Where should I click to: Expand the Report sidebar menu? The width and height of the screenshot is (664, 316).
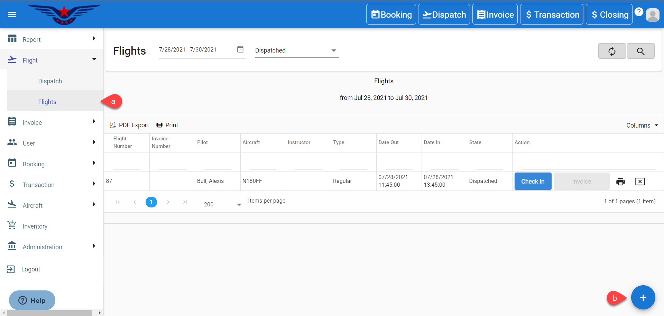coord(52,39)
